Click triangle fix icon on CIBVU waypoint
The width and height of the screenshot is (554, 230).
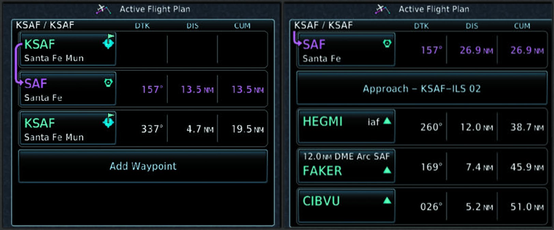(387, 200)
